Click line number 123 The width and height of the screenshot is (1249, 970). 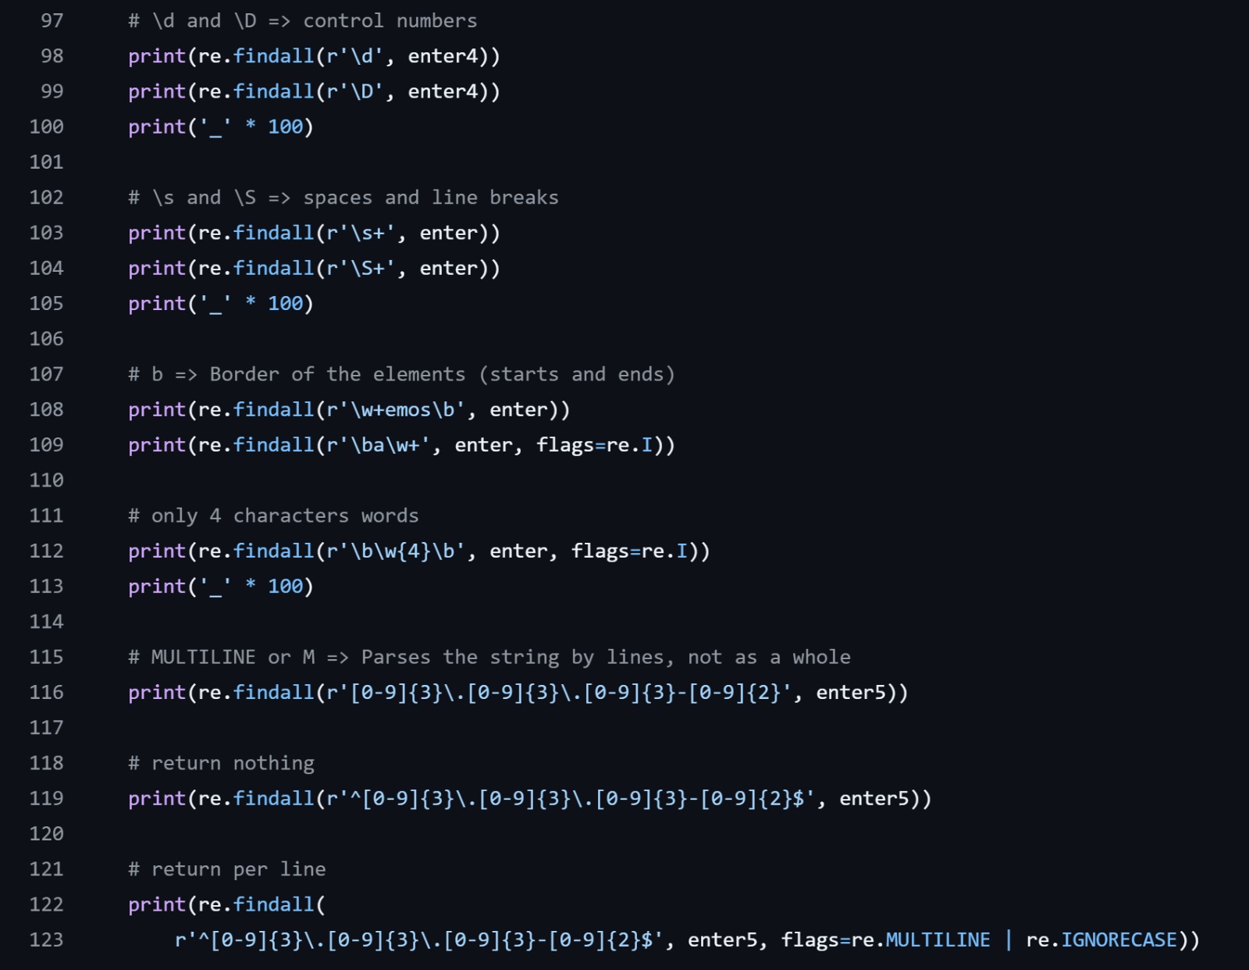tap(46, 940)
